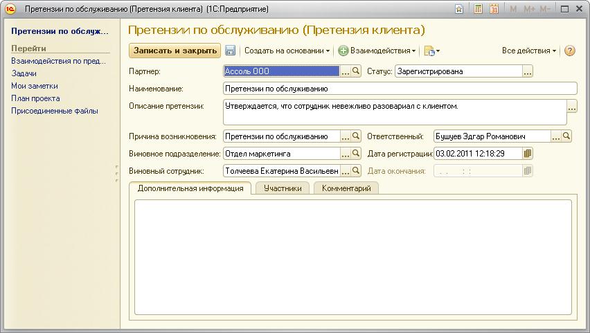Open the magnifier icon next to Ответственный field
590x333 pixels.
(567, 136)
